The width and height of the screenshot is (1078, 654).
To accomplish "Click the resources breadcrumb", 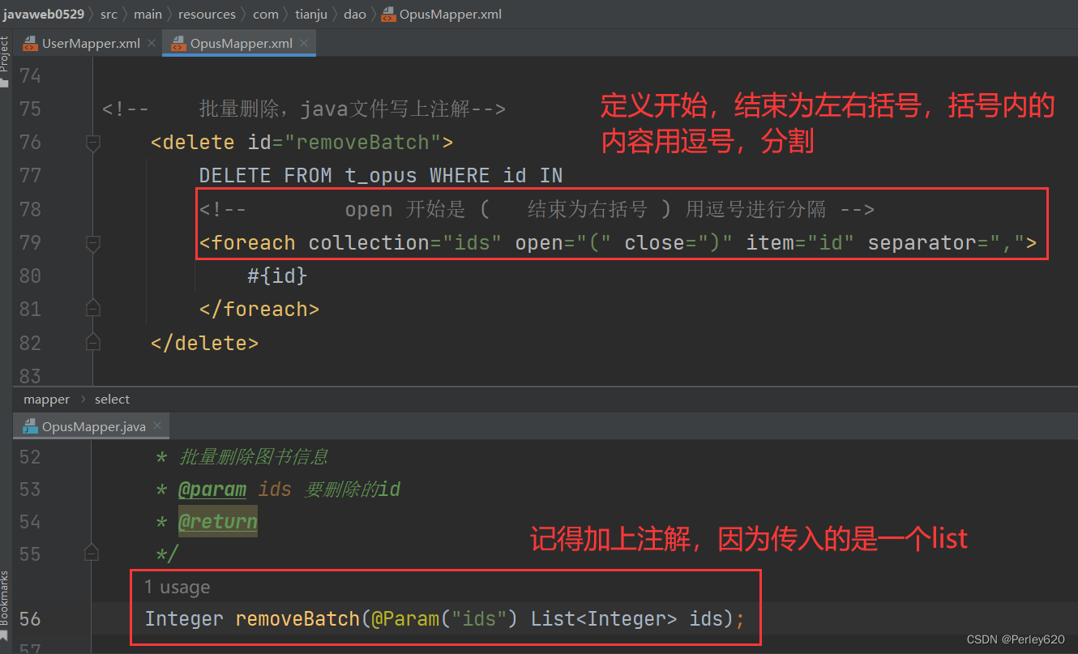I will 207,14.
